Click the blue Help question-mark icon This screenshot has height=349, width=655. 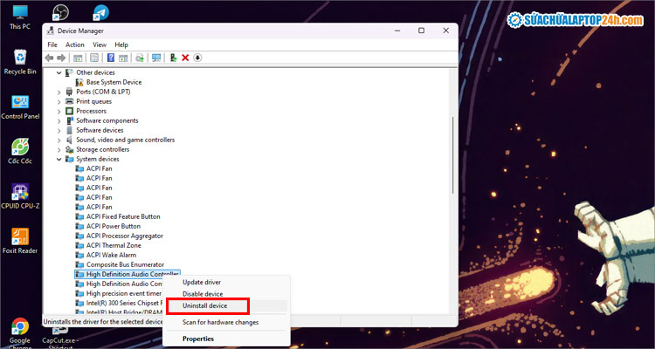click(111, 58)
